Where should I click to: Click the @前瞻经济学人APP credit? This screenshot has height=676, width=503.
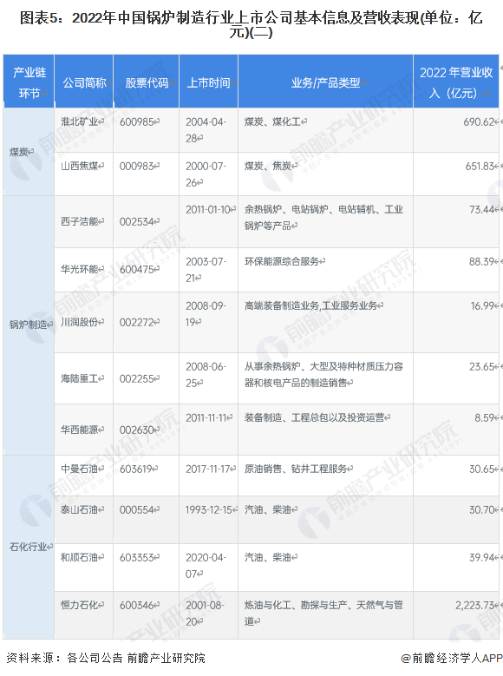452,659
